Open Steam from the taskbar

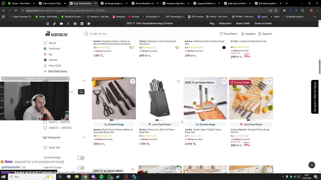click(118, 177)
